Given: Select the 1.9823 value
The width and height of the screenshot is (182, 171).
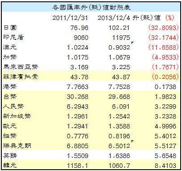Looking at the screenshot, I should (165, 97).
